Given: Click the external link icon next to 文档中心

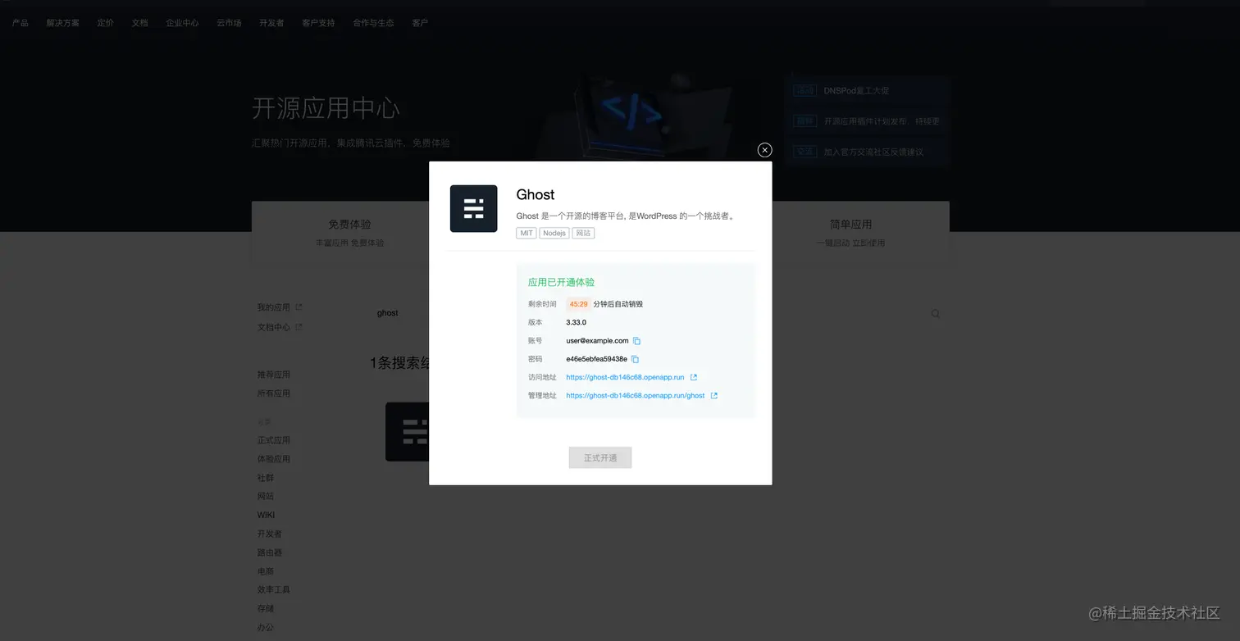Looking at the screenshot, I should point(299,327).
